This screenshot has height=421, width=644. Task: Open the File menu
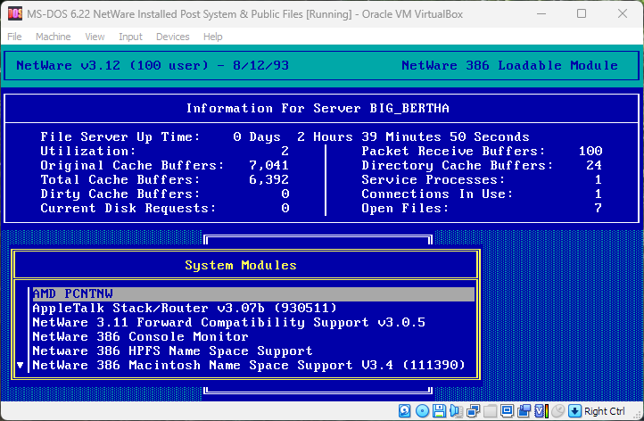pyautogui.click(x=14, y=37)
